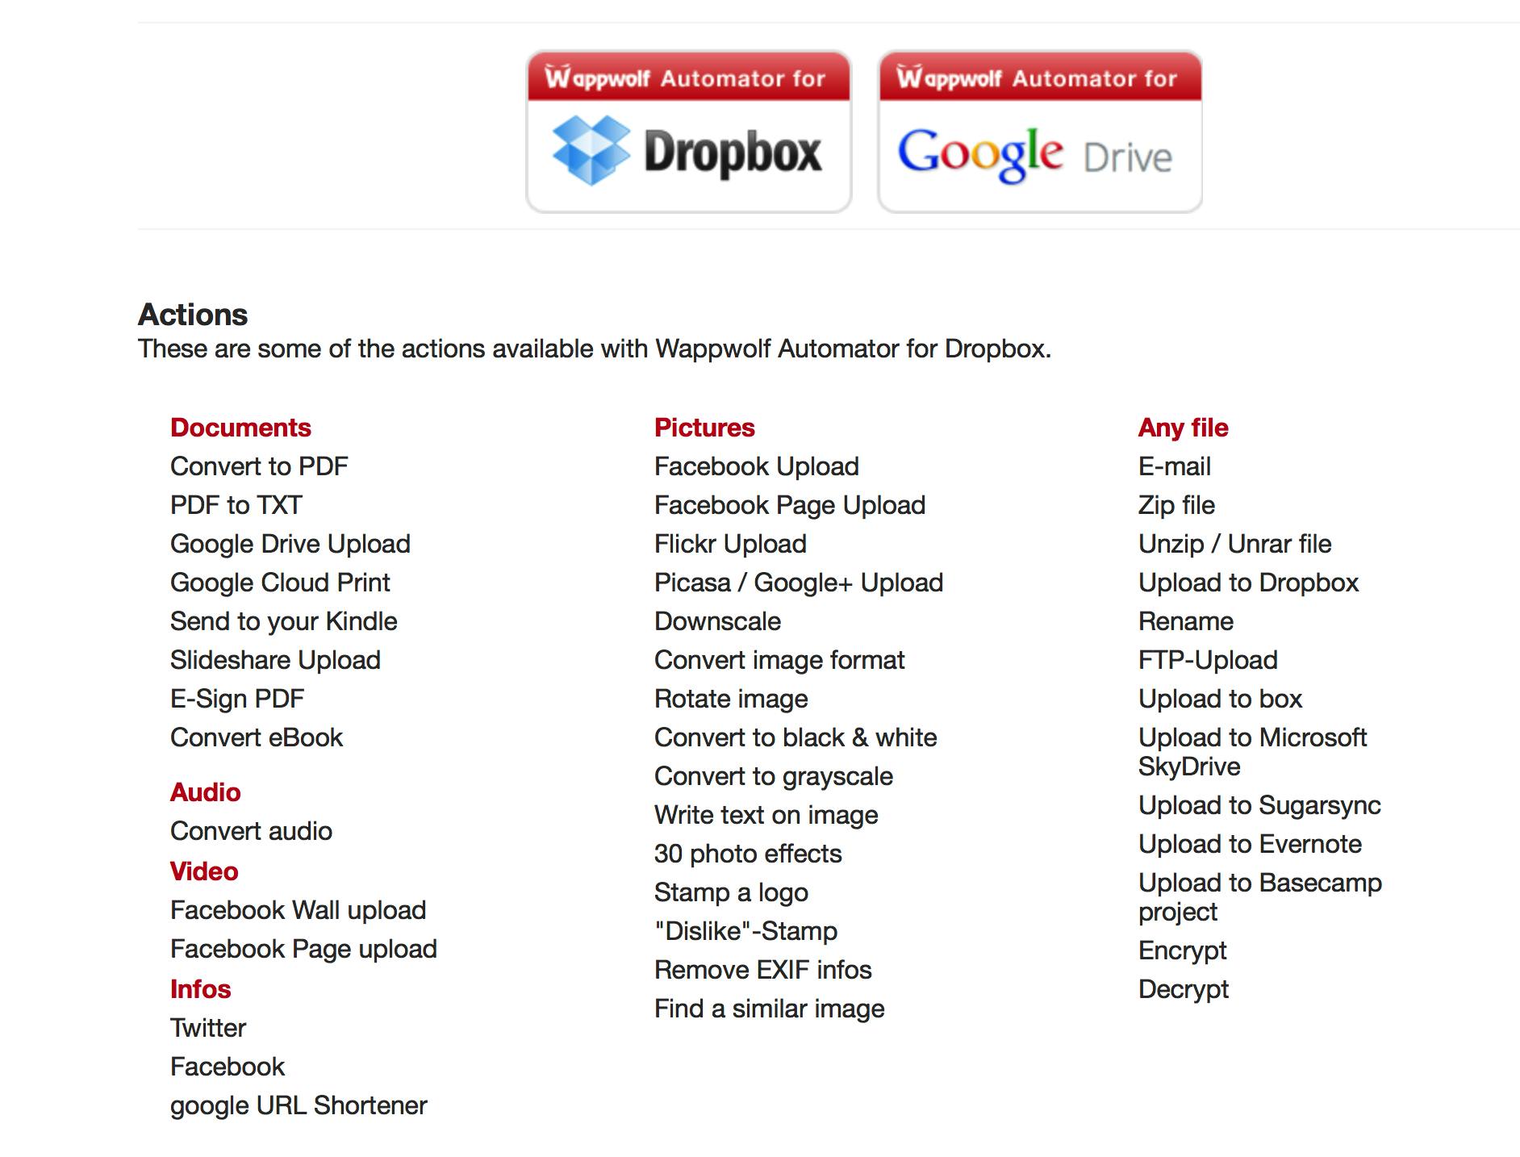Select the PDF to TXT action

coord(236,505)
